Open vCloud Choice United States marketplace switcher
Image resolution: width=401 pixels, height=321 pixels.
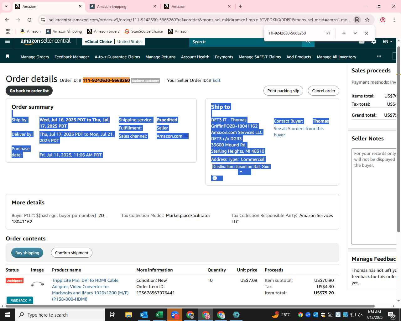113,41
